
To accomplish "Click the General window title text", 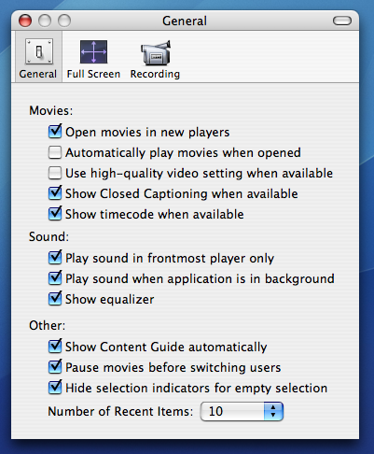I will coord(185,21).
